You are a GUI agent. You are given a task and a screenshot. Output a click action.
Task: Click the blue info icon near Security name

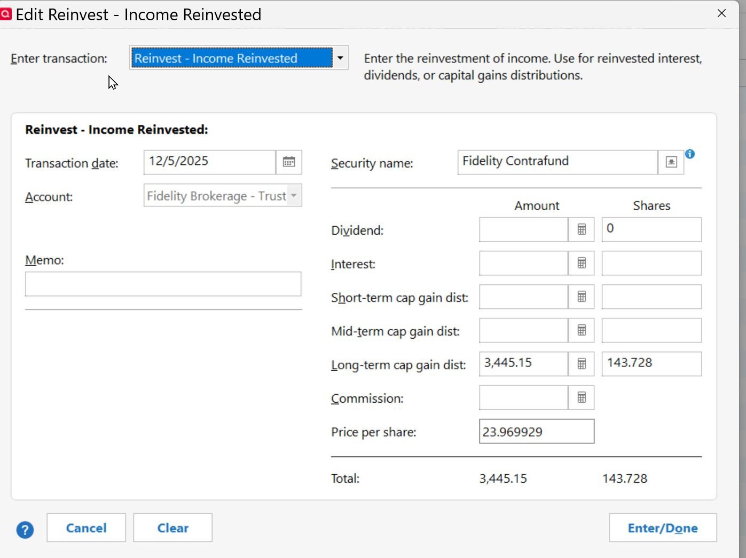click(x=690, y=154)
